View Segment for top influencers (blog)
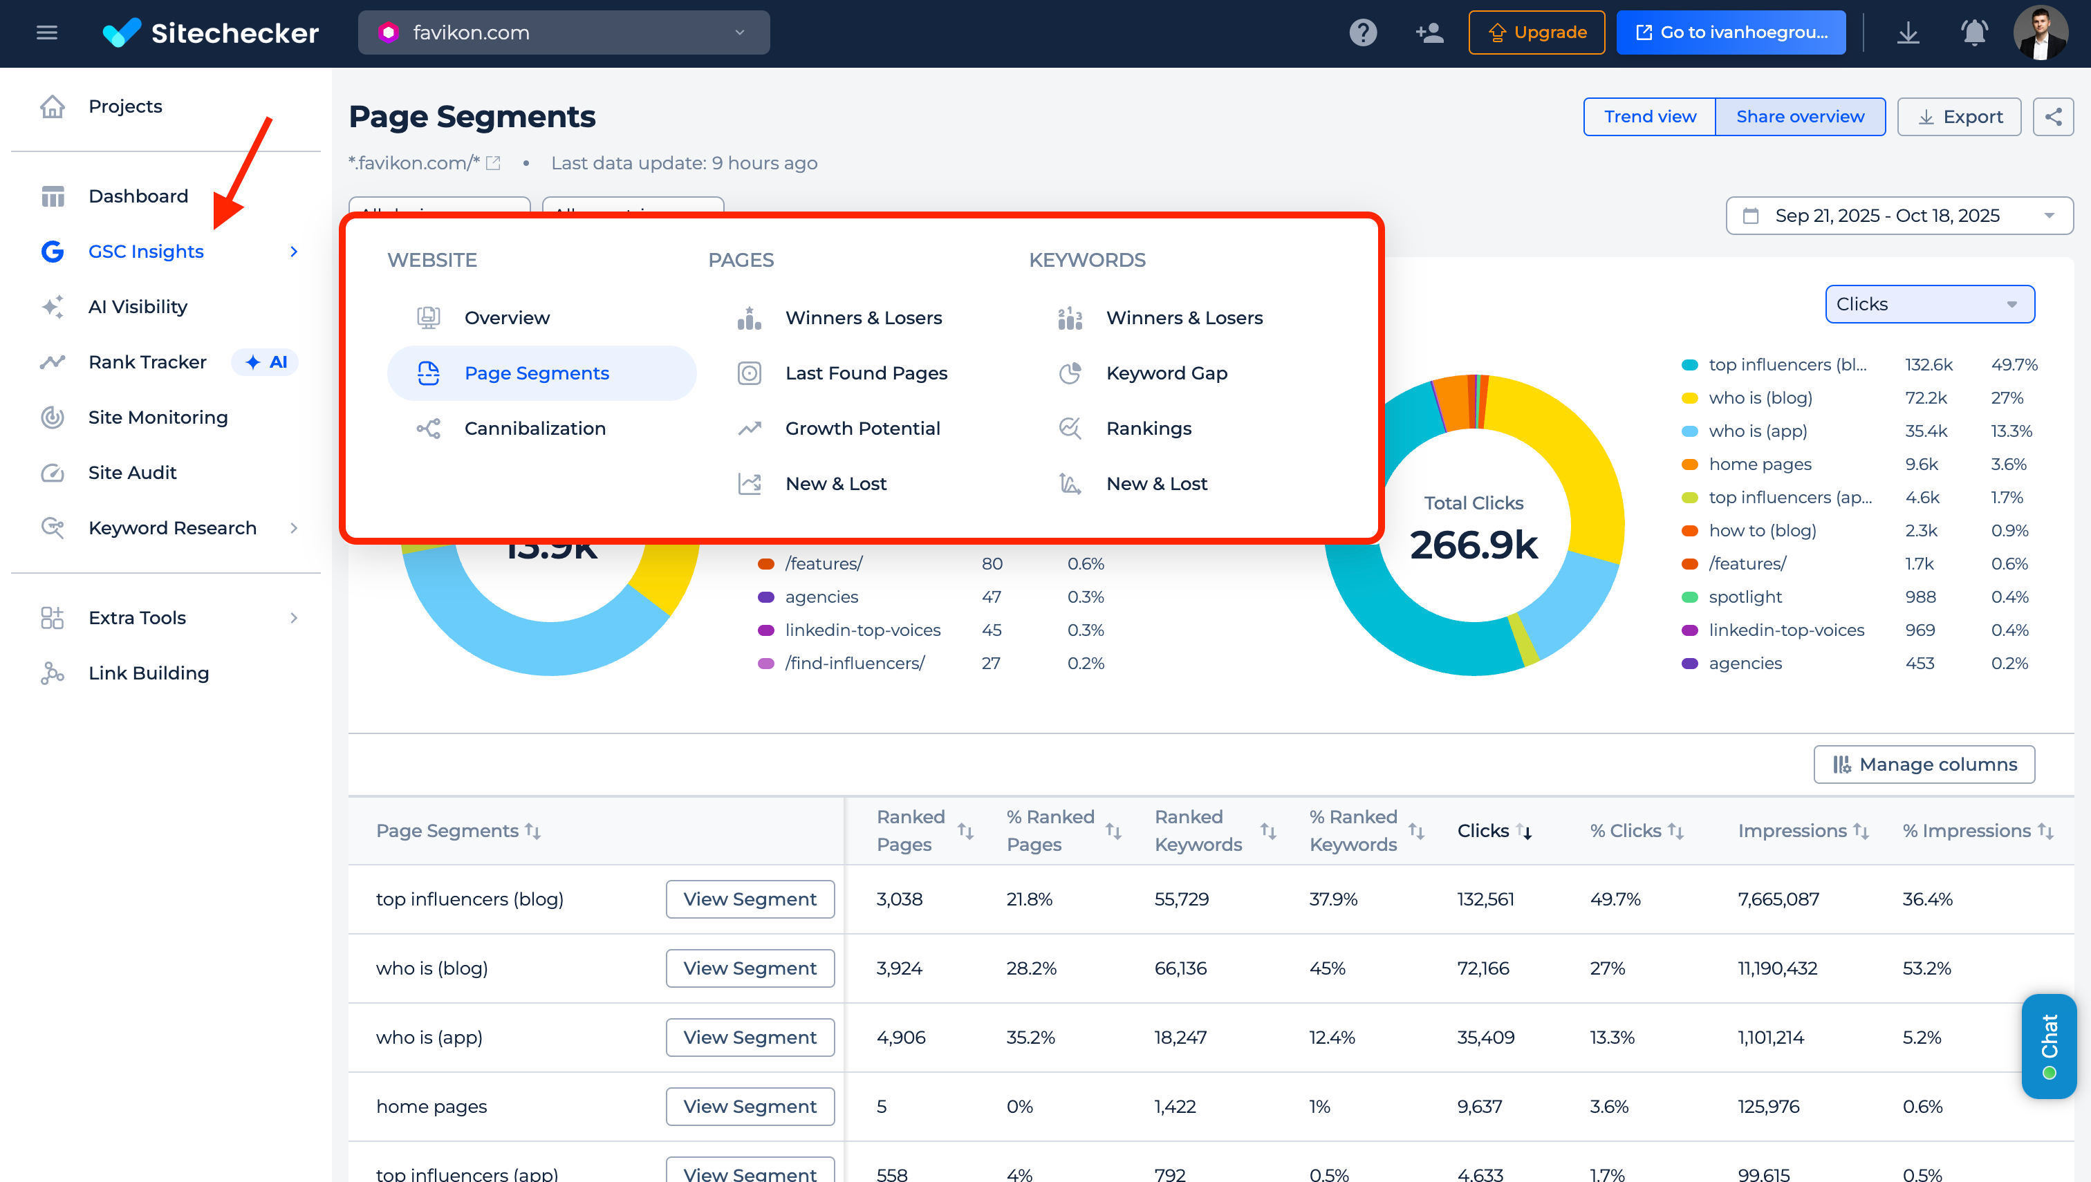 [x=750, y=899]
